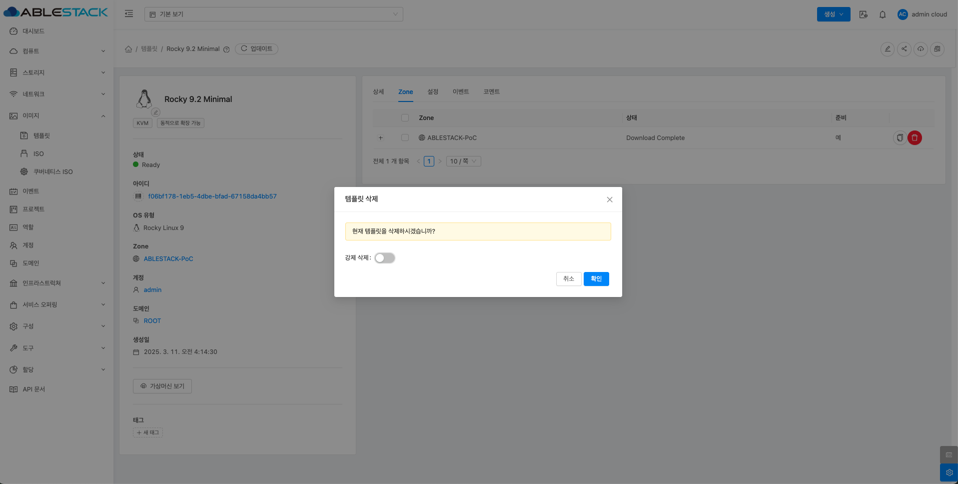This screenshot has width=958, height=484.
Task: Expand the 컴퓨트 sidebar menu
Action: click(57, 51)
